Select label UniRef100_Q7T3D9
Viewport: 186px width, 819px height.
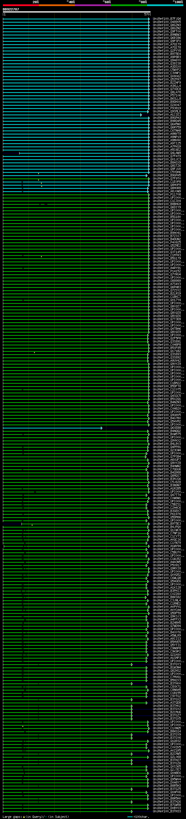[x=167, y=319]
